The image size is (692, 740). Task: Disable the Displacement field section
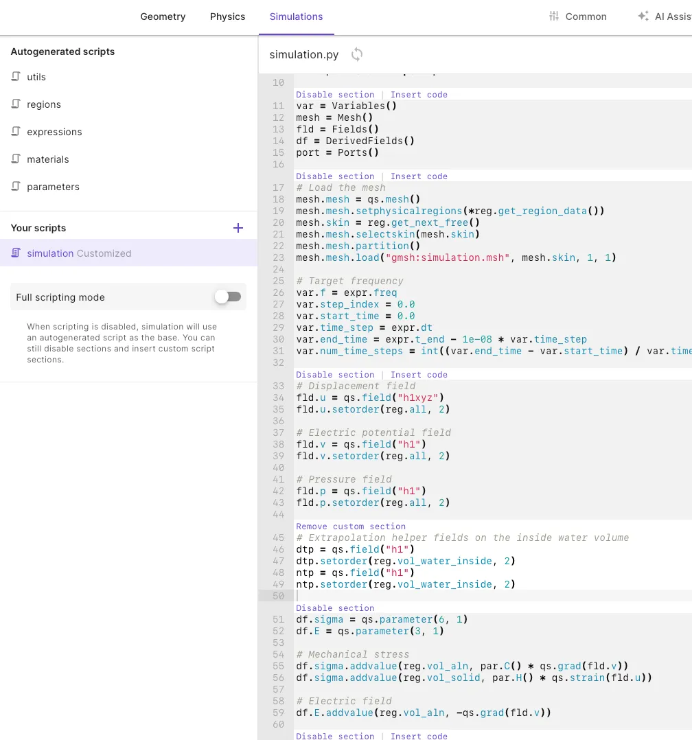pyautogui.click(x=335, y=374)
